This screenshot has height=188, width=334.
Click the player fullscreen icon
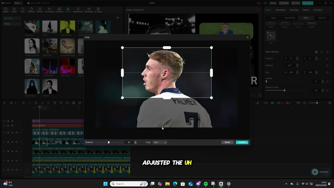tap(260, 95)
